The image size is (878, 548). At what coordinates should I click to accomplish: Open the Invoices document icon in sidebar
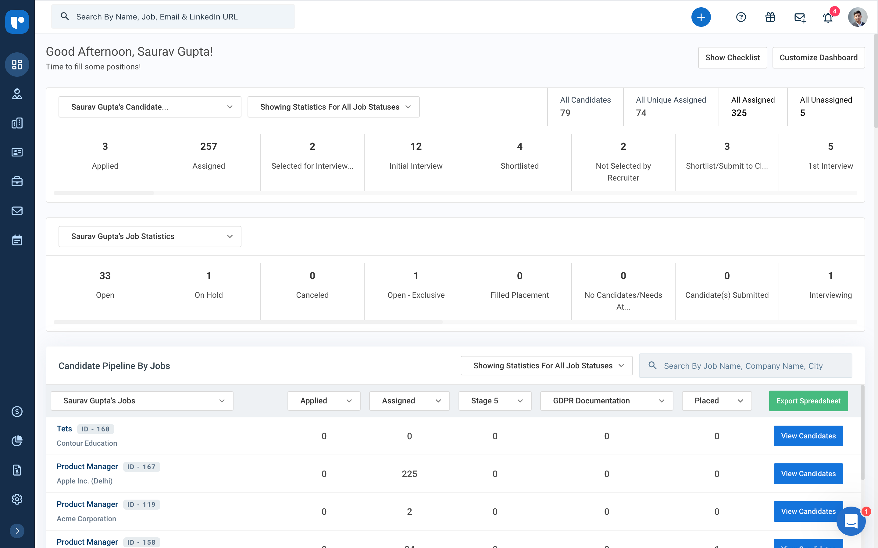click(x=17, y=470)
